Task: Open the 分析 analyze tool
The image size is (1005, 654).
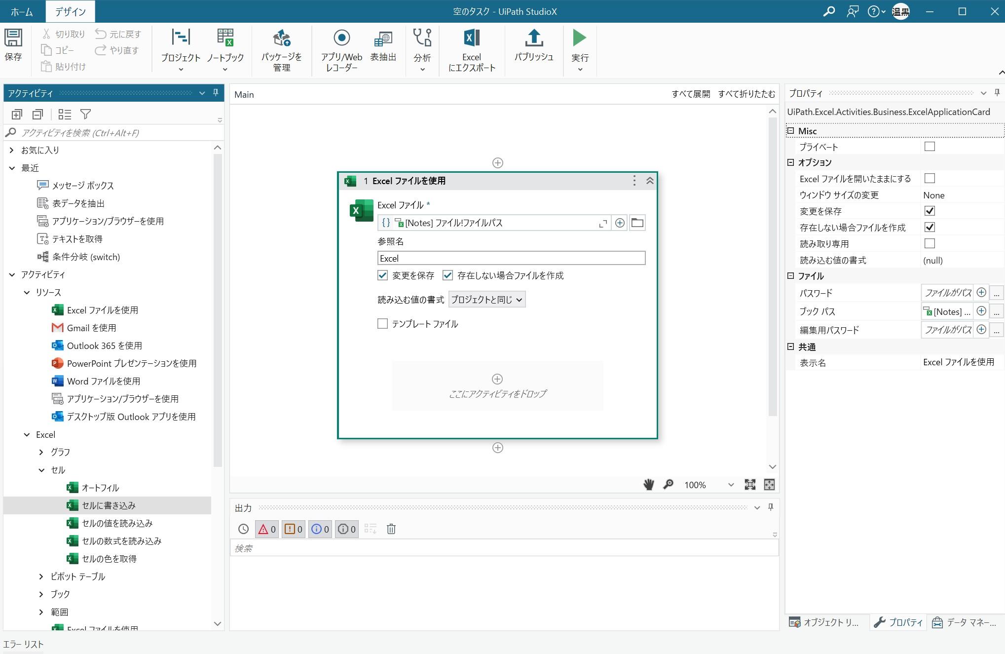Action: point(422,50)
